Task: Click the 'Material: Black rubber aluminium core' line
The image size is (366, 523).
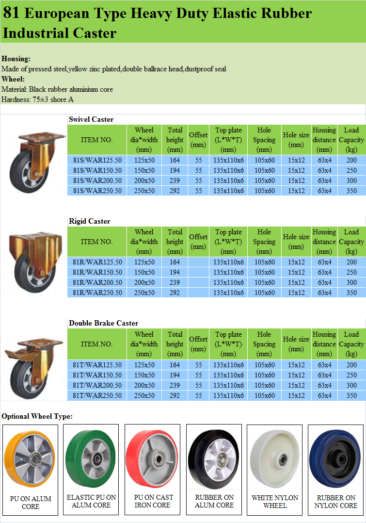Action: (57, 89)
